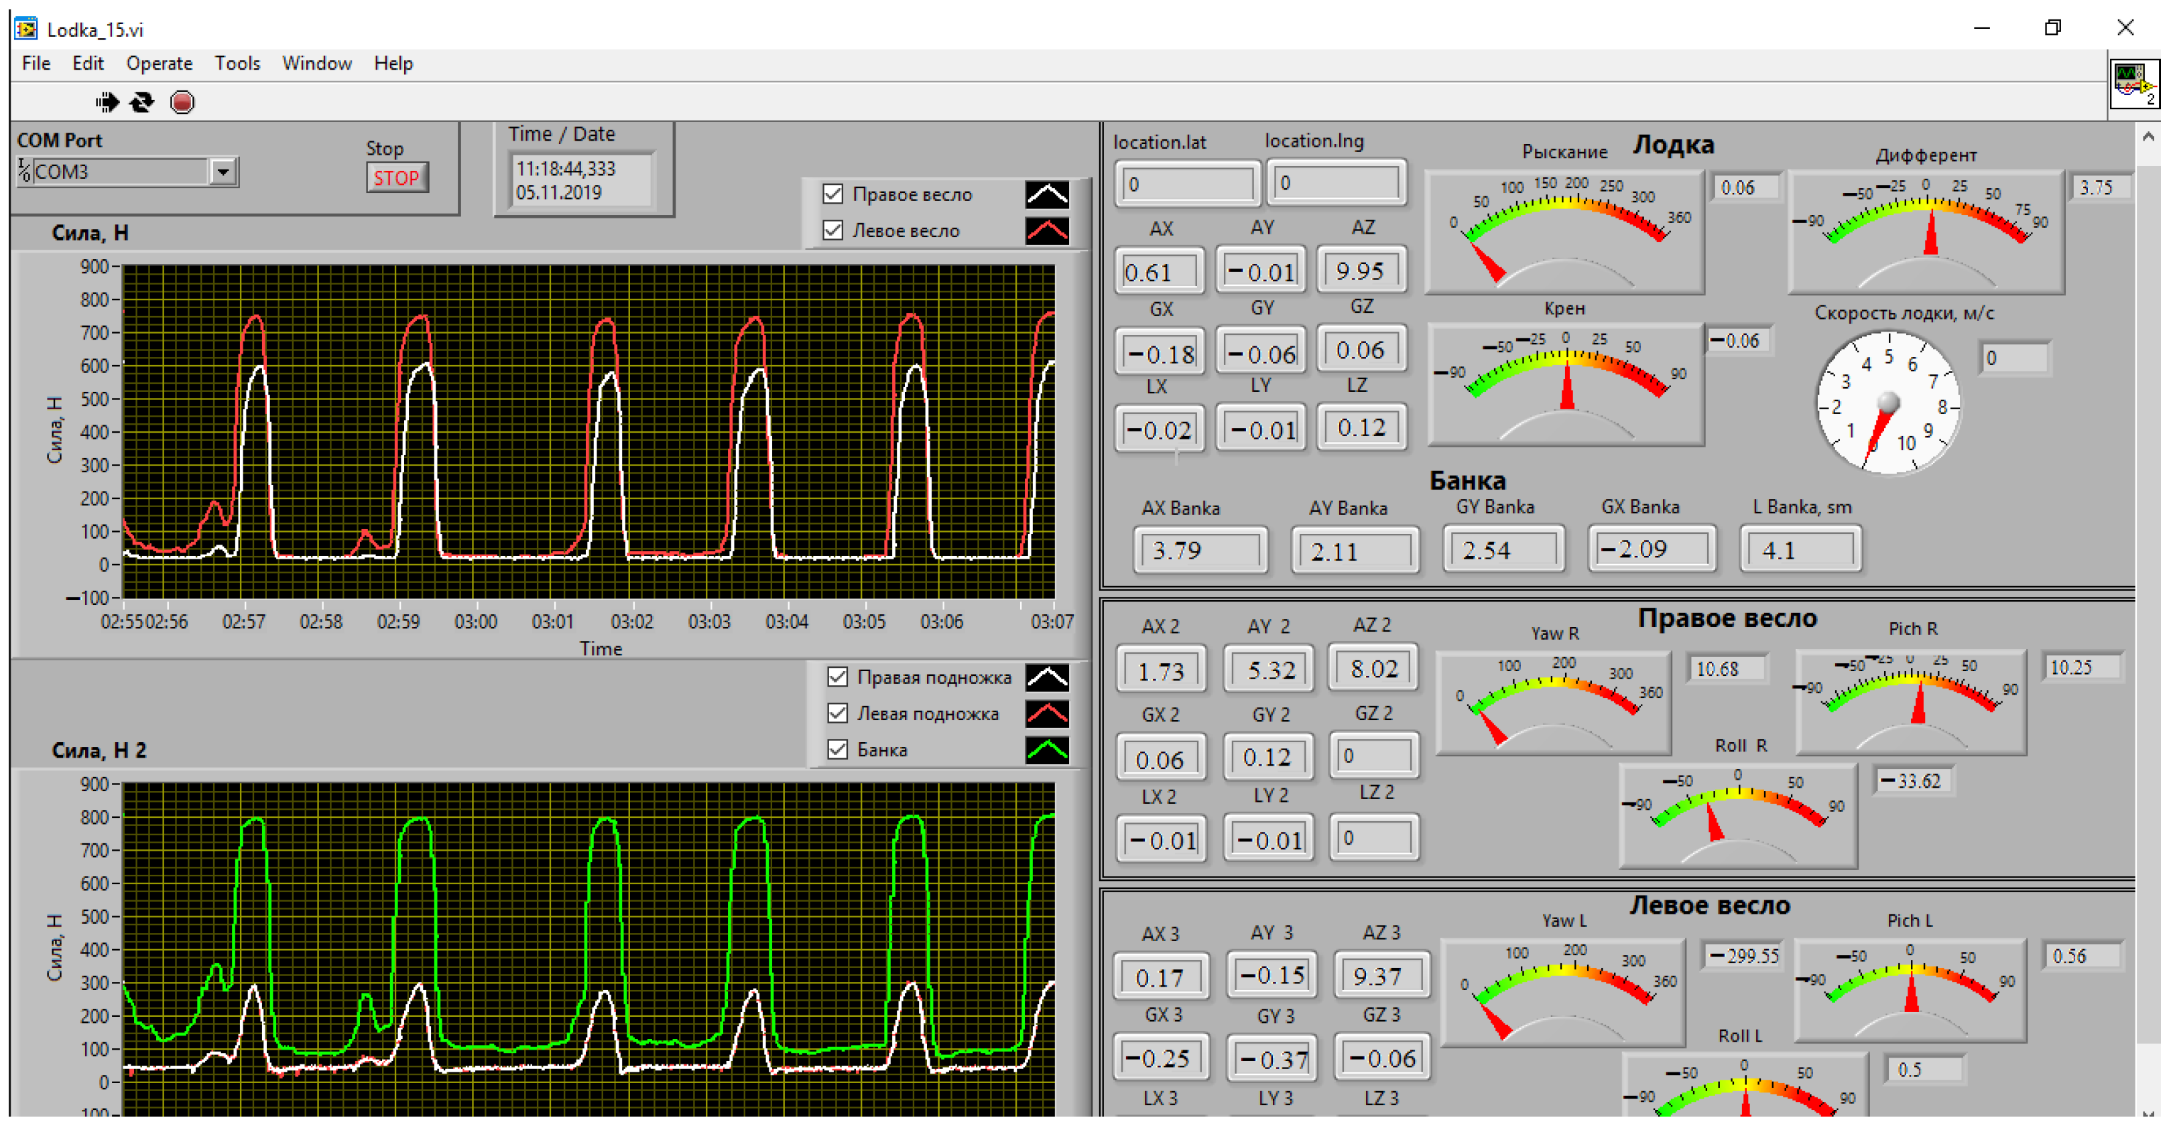Click the Левая подножка red plot legend icon
Image resolution: width=2175 pixels, height=1128 pixels.
tap(1047, 714)
